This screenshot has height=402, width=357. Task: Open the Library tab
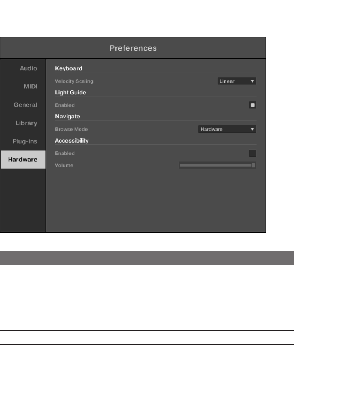(23, 123)
